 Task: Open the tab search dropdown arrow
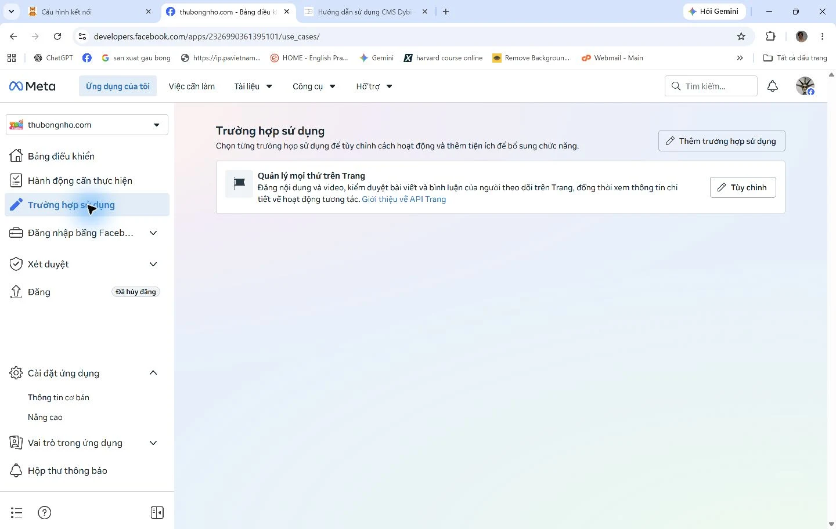click(11, 12)
